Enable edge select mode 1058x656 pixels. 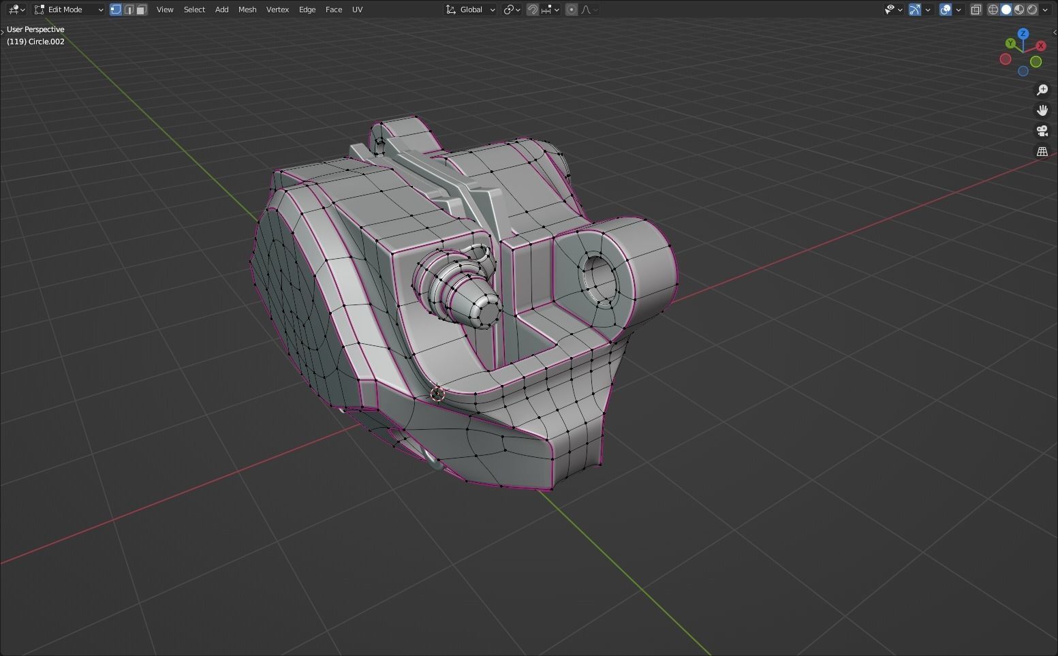click(128, 10)
